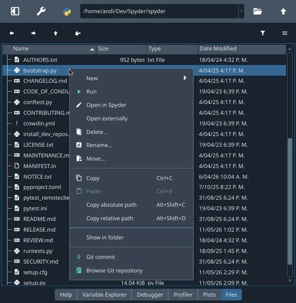Toggle panes layout icon in top toolbar
Screen dimensions: 296x303
15,11
